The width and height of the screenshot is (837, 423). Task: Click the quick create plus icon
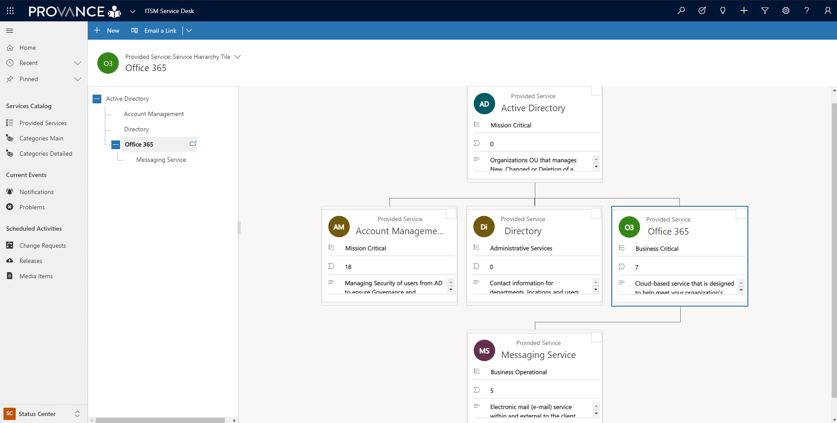(744, 10)
